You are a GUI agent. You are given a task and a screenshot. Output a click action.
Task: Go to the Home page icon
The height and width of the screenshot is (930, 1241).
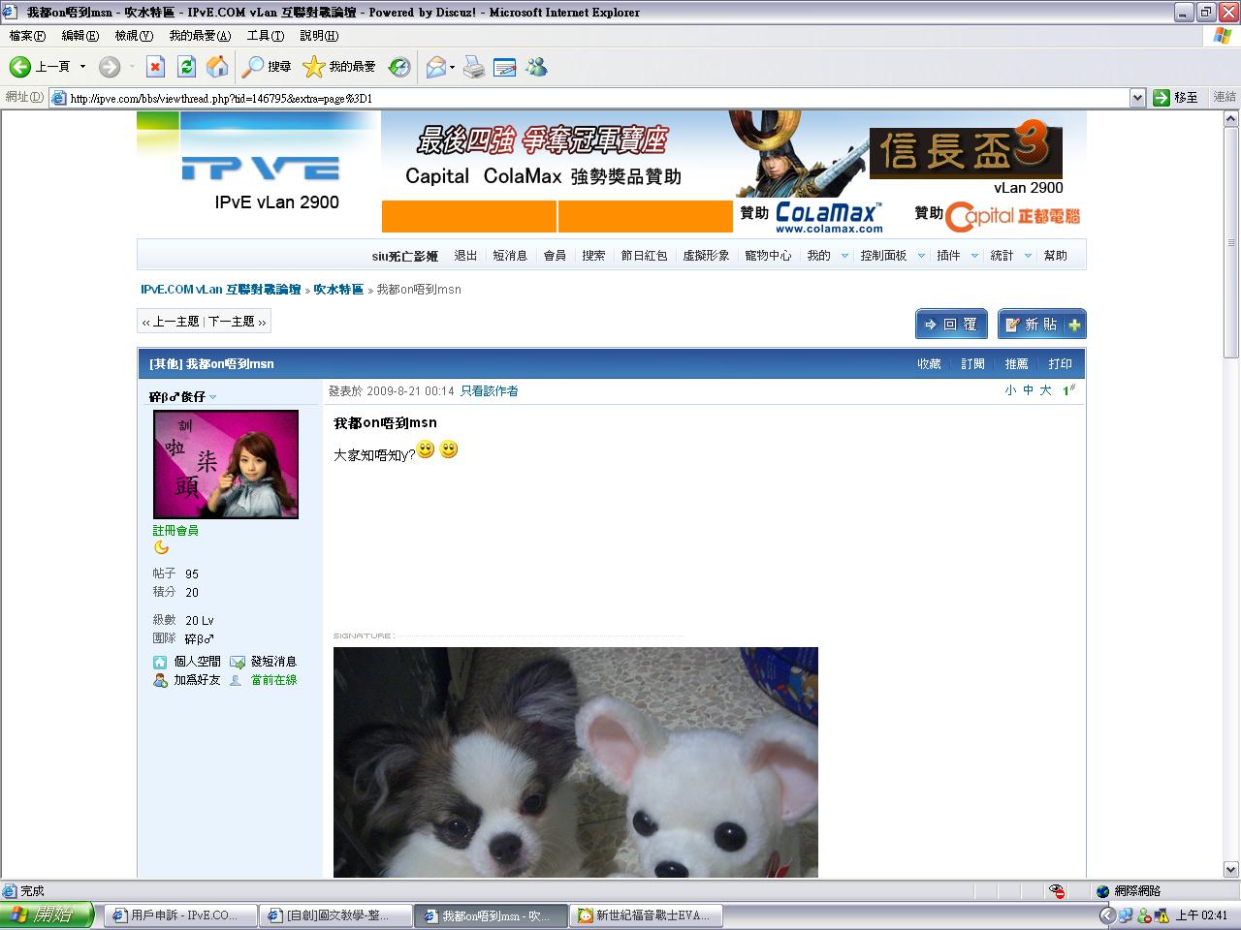(218, 67)
